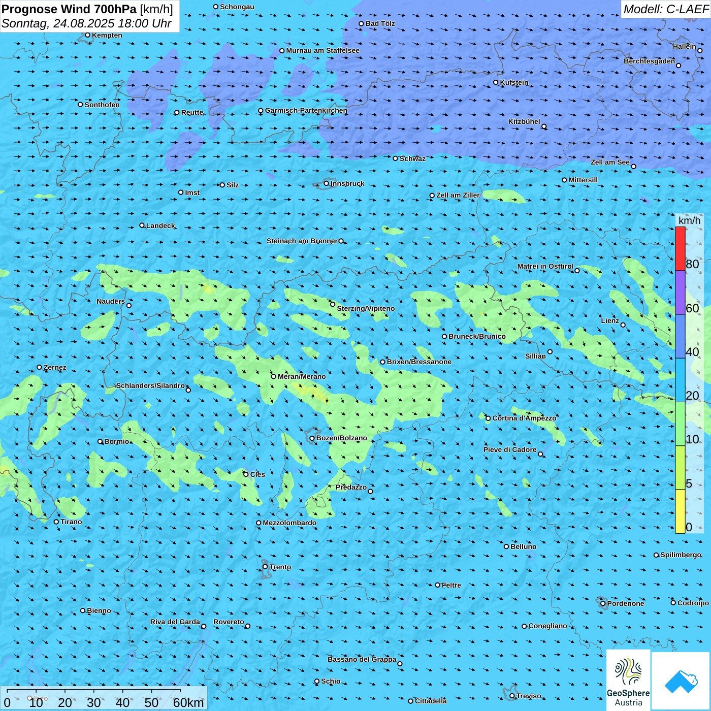Click the Meran/Merano location dot
Screen dimensions: 711x711
[274, 376]
